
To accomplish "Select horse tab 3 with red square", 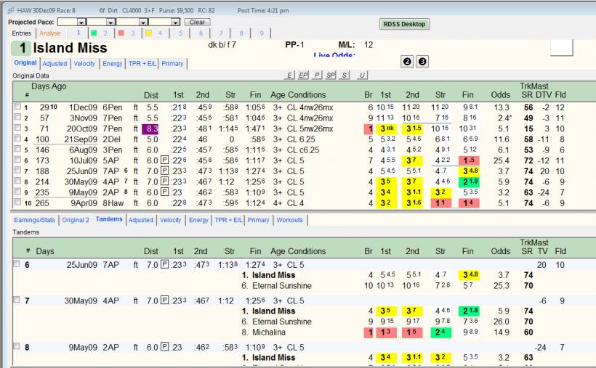I will [x=127, y=33].
